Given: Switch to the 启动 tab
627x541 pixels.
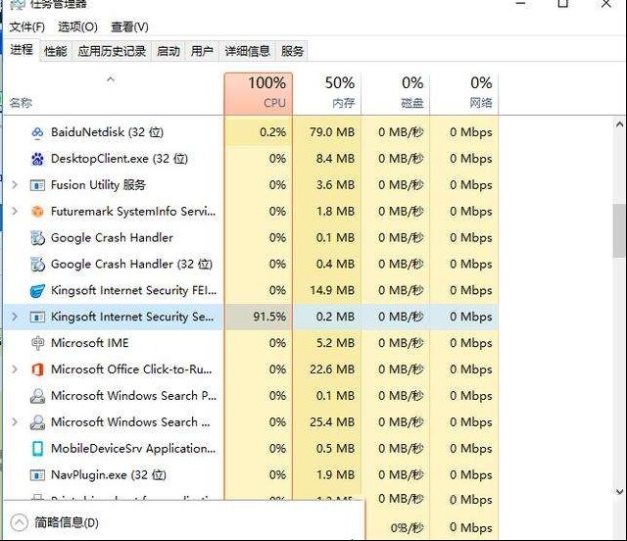Looking at the screenshot, I should [x=168, y=51].
